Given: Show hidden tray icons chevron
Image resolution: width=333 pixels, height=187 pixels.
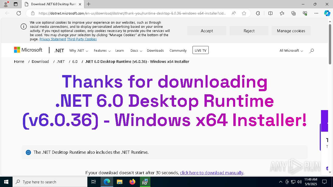Looking at the screenshot, I should pyautogui.click(x=280, y=182).
